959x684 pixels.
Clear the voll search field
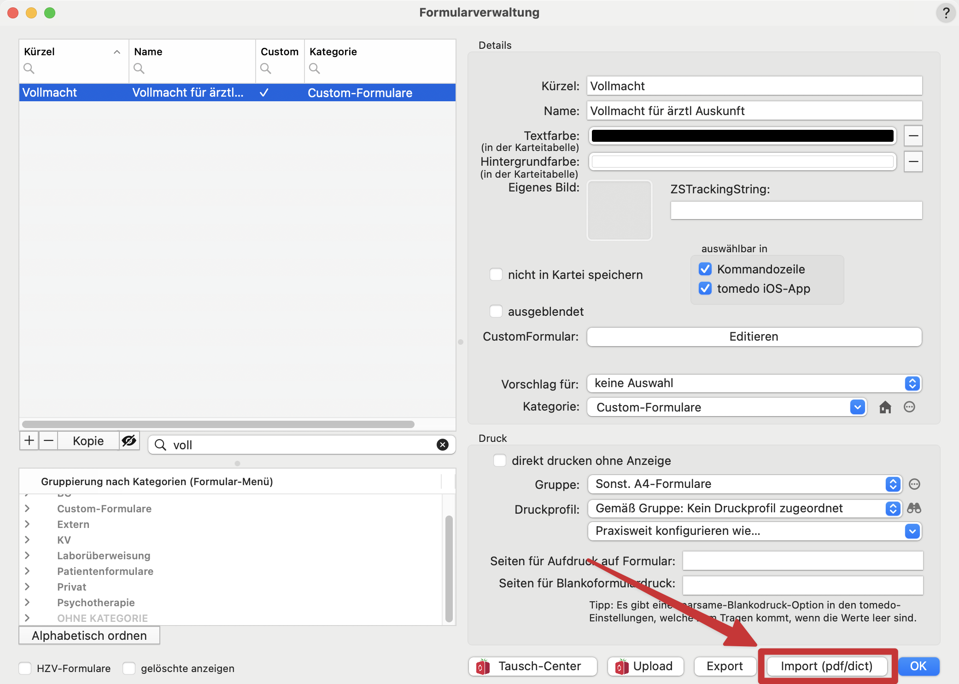pyautogui.click(x=442, y=445)
